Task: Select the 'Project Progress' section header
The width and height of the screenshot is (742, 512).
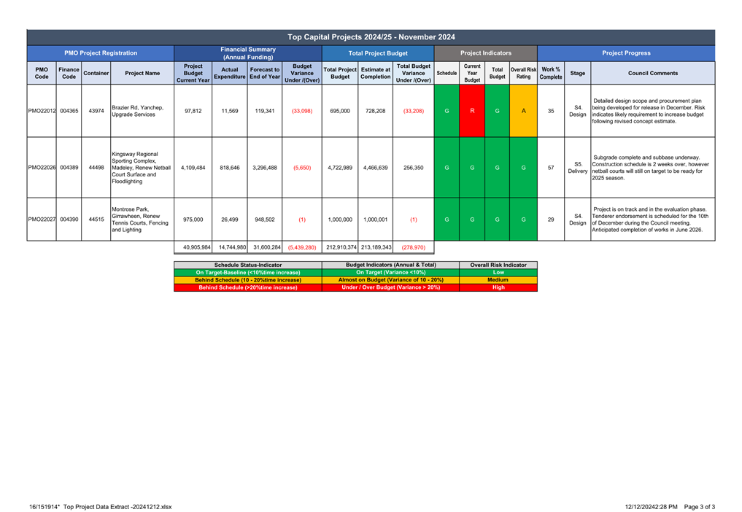Action: 625,53
